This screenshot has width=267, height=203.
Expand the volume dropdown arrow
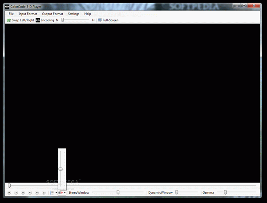pos(65,193)
